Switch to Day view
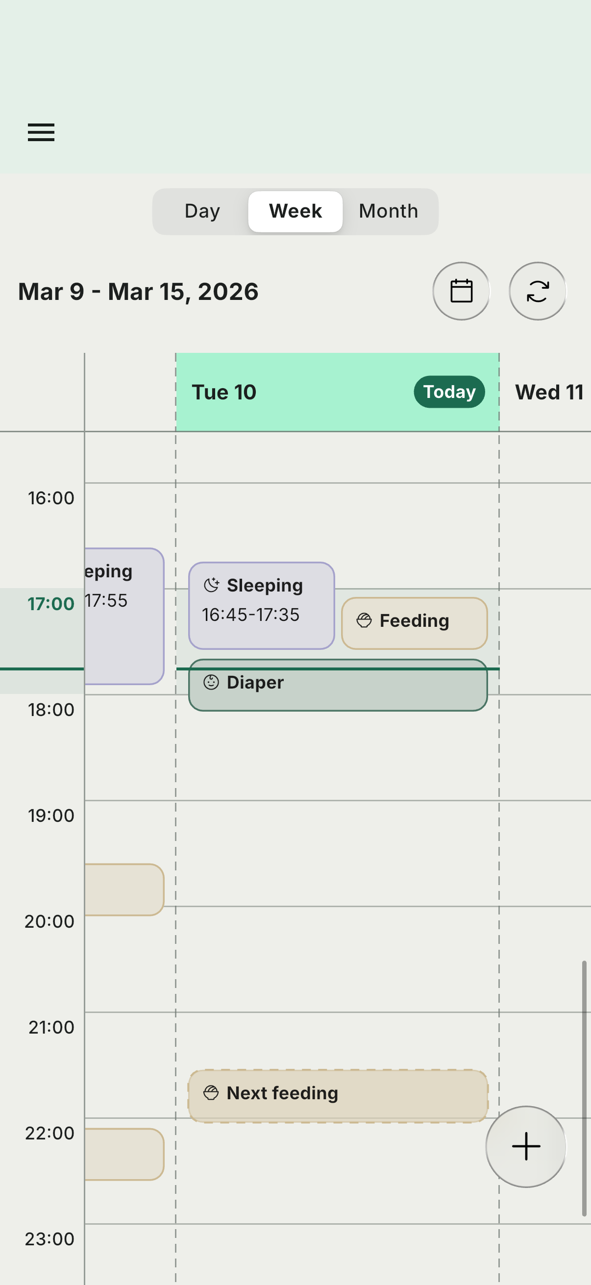Image resolution: width=591 pixels, height=1285 pixels. (202, 211)
